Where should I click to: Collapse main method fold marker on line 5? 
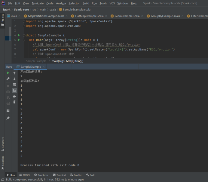(x=24, y=40)
